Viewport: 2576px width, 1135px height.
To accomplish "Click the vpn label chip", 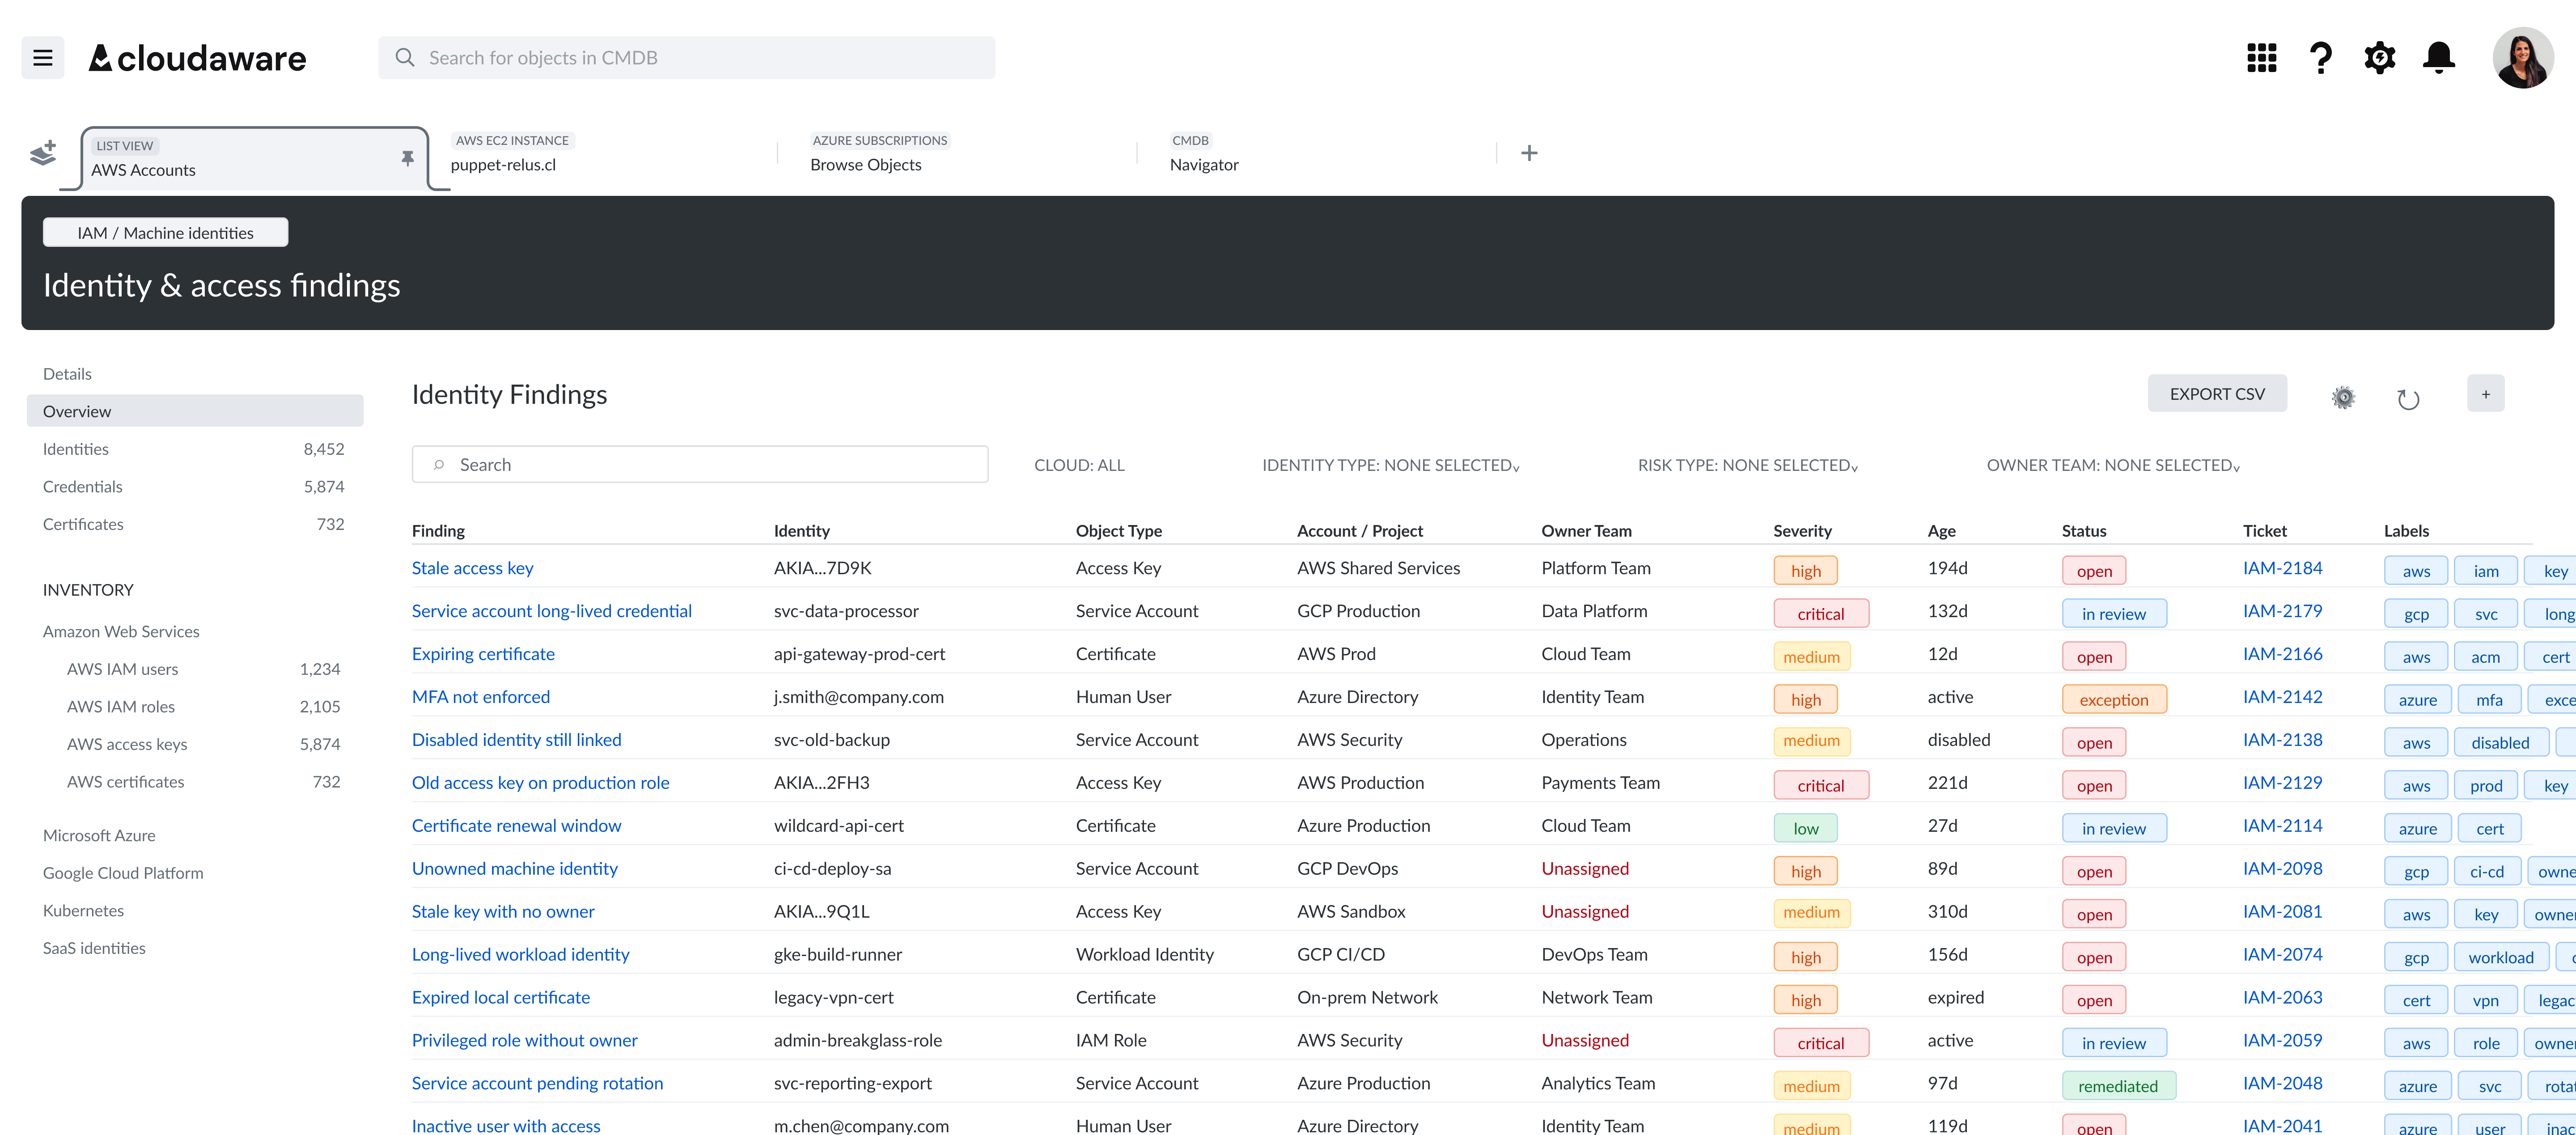I will [x=2485, y=1001].
